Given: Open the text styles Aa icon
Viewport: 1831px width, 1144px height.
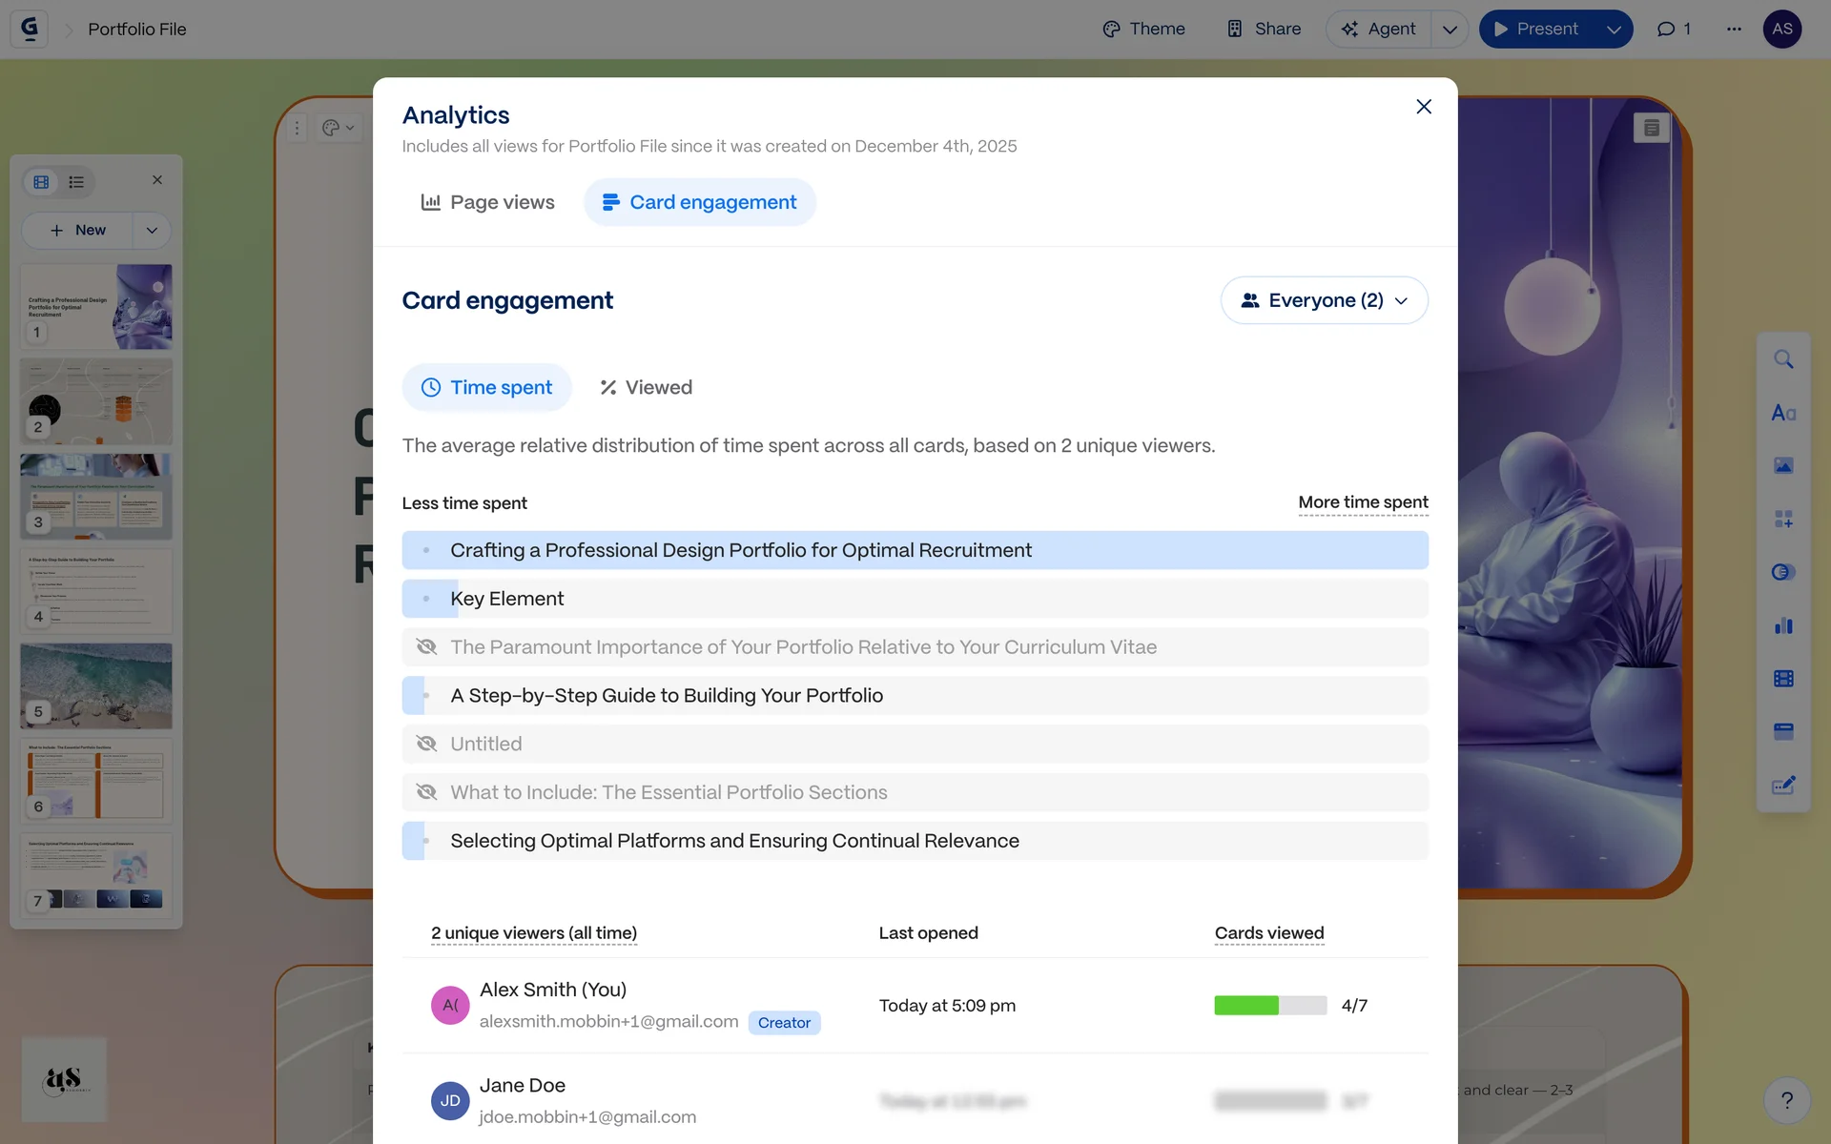Looking at the screenshot, I should click(1783, 413).
